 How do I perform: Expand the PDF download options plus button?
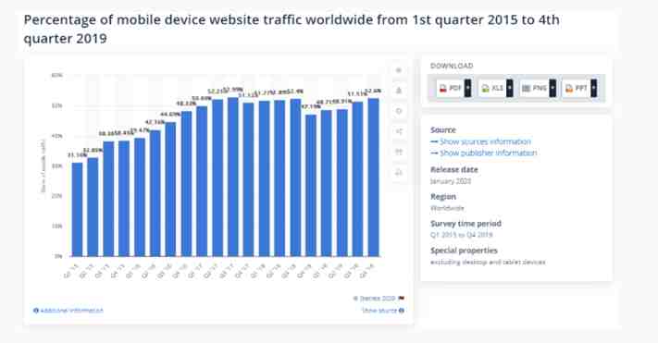[468, 88]
